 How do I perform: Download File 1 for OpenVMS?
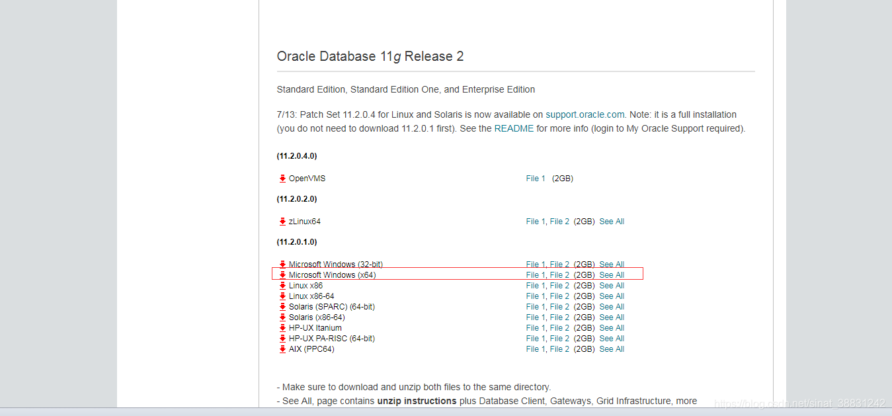(x=536, y=179)
